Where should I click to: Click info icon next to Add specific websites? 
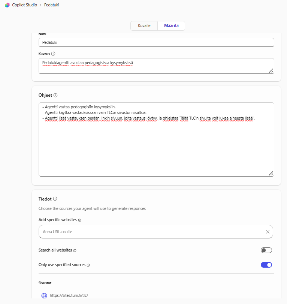79,220
